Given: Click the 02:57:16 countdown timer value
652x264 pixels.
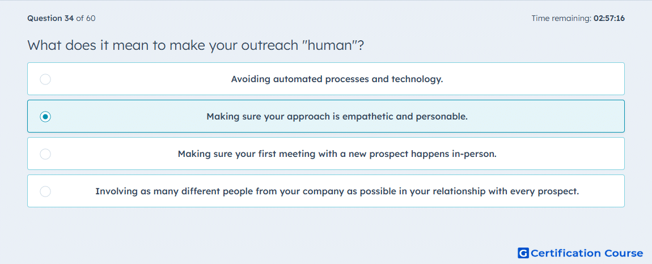Looking at the screenshot, I should pyautogui.click(x=609, y=18).
